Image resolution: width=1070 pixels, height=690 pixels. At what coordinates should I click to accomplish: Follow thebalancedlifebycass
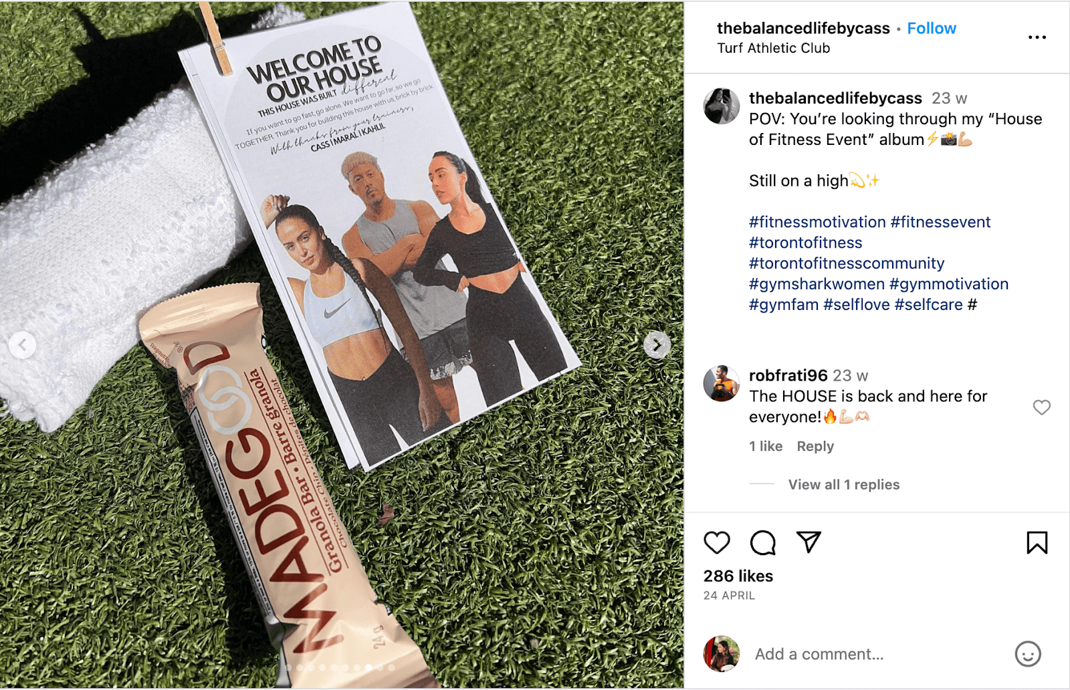click(x=932, y=28)
